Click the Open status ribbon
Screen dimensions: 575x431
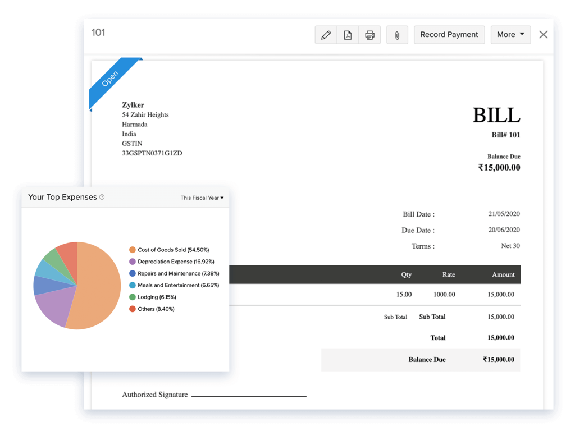110,79
